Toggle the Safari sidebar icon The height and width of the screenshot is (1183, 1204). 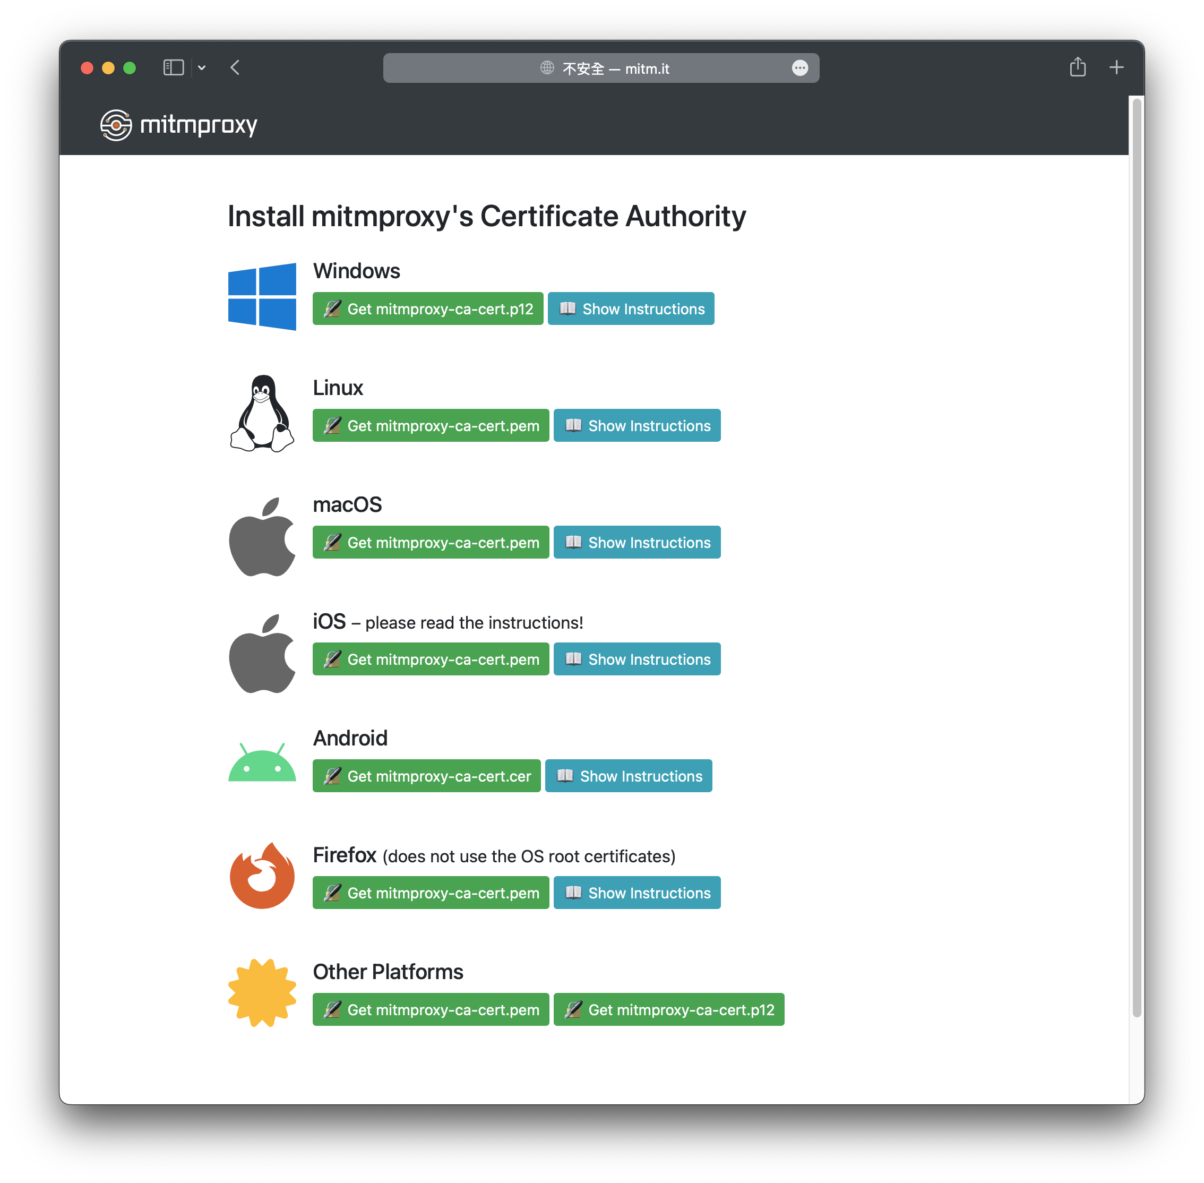[x=174, y=68]
